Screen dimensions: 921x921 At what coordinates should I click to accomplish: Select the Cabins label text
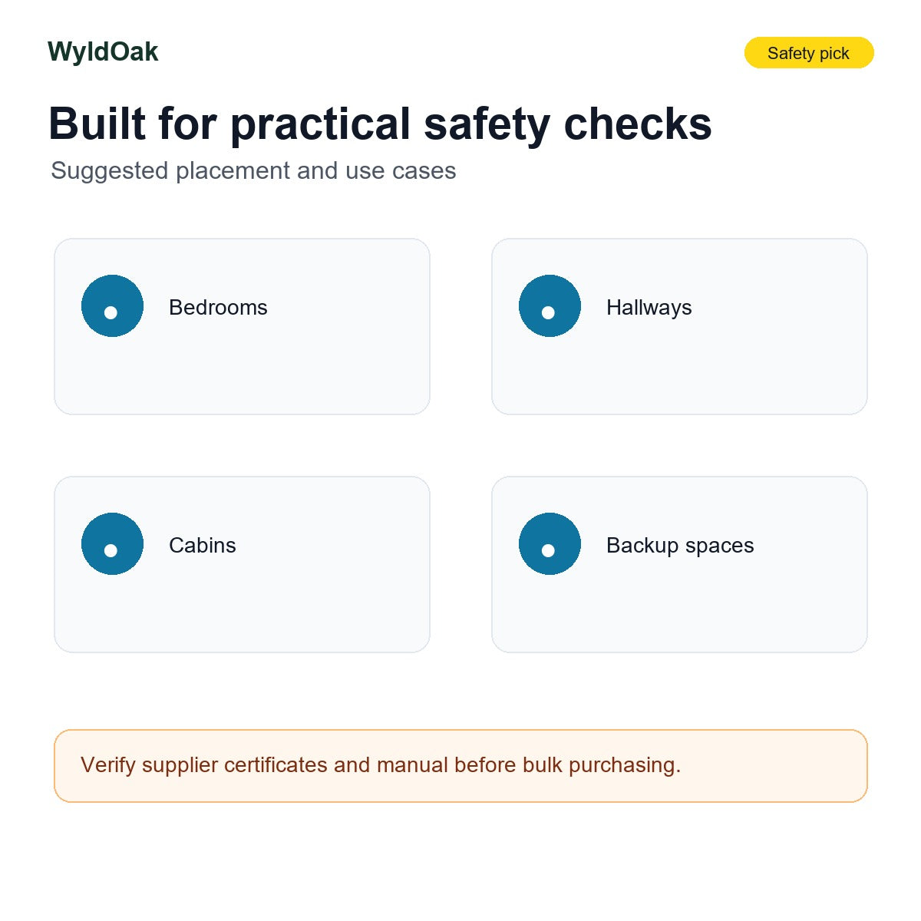tap(203, 545)
